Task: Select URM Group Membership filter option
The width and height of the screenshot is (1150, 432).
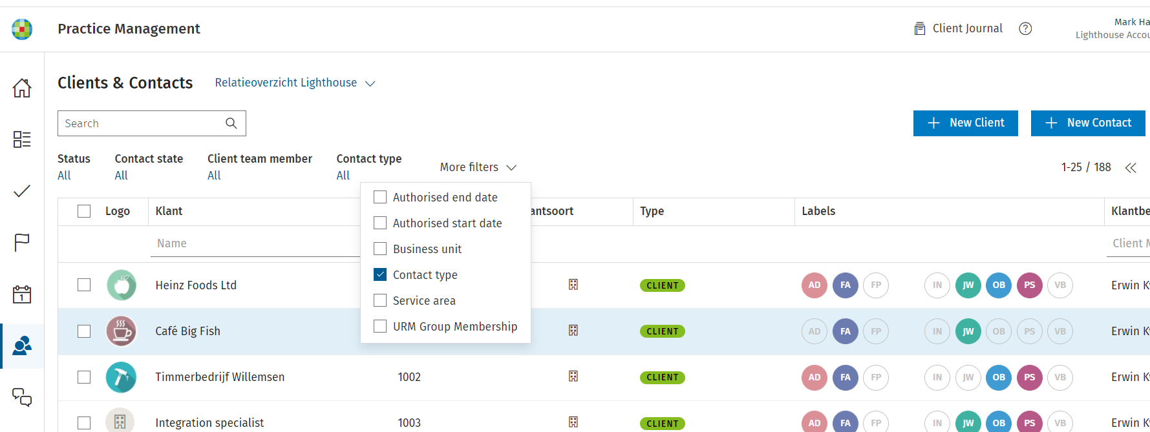Action: (x=454, y=327)
